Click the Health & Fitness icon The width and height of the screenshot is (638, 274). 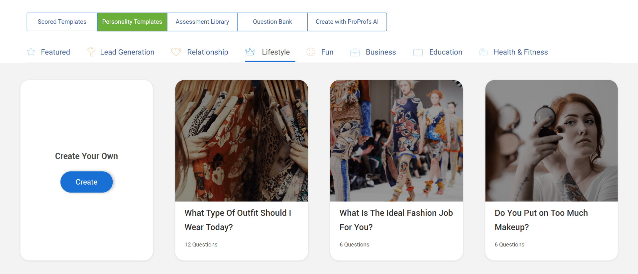[483, 52]
